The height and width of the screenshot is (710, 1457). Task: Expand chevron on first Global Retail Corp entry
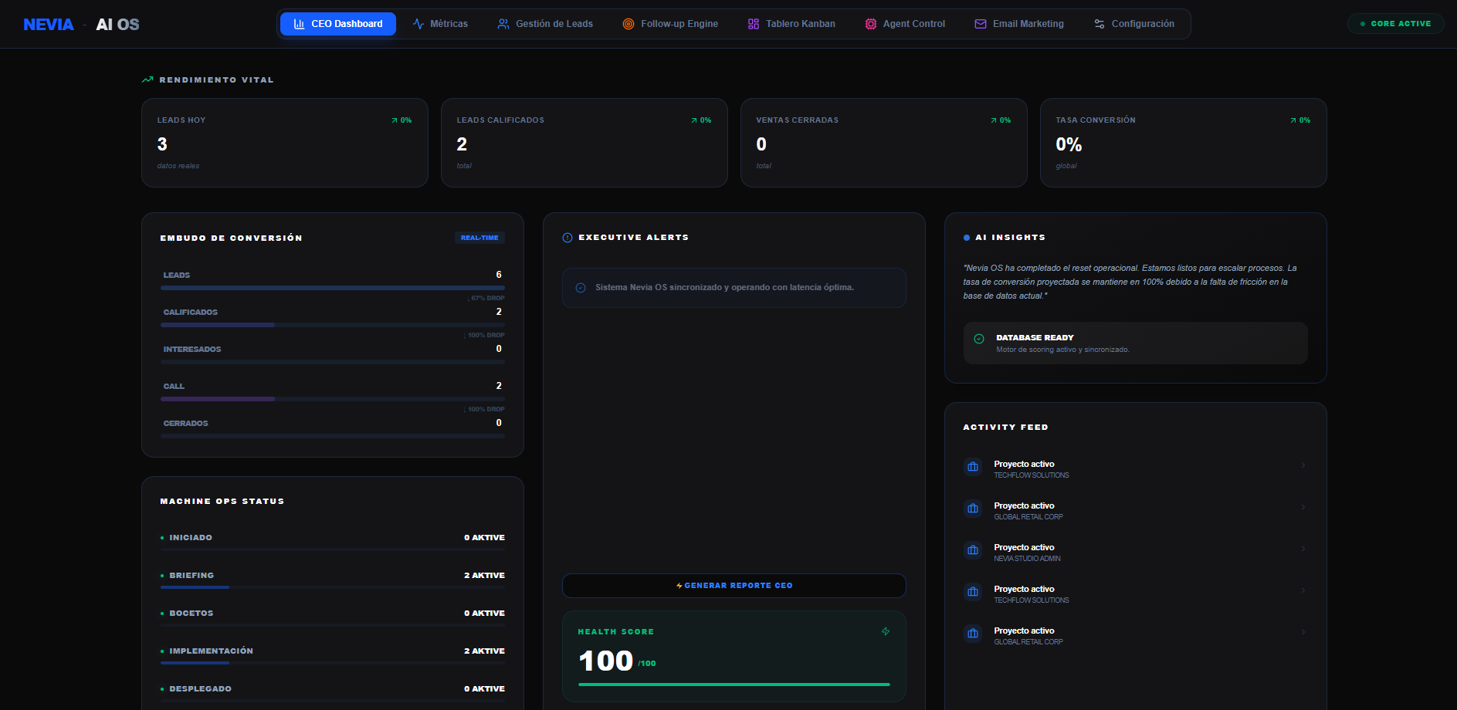[x=1303, y=507]
